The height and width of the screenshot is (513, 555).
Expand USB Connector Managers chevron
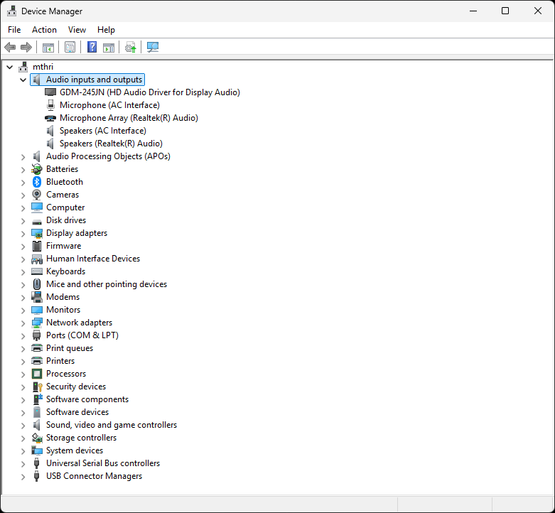(x=23, y=477)
